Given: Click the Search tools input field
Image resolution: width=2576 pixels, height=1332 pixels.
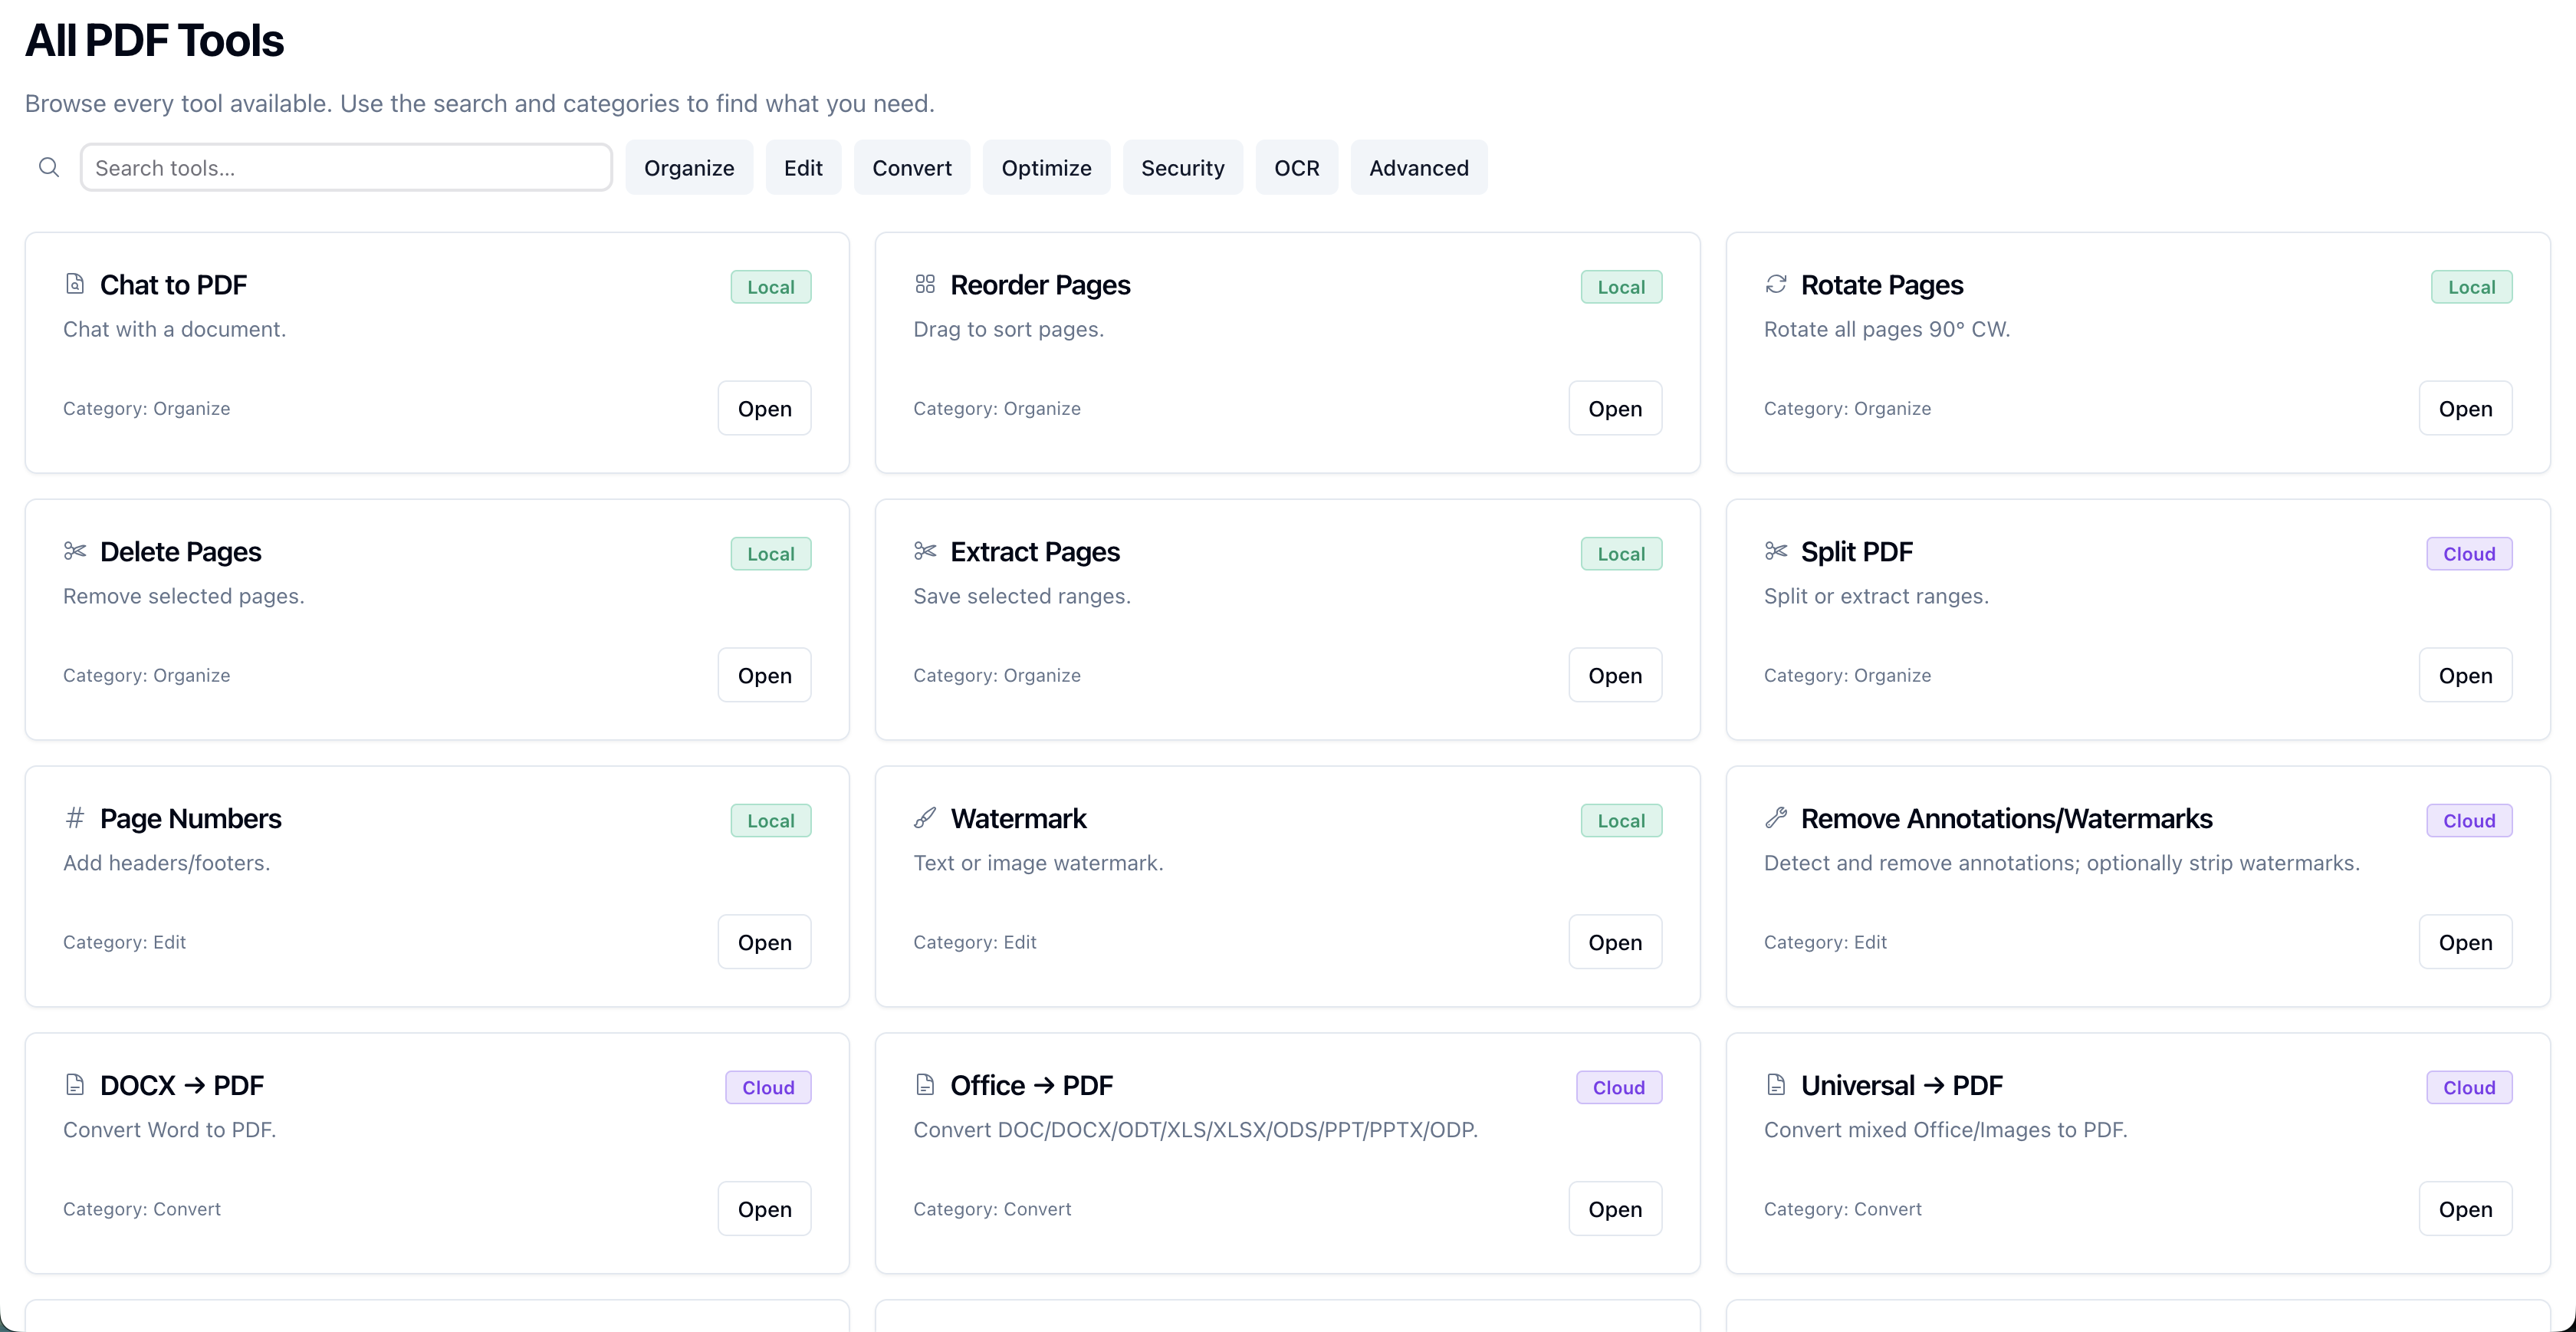Looking at the screenshot, I should 346,167.
